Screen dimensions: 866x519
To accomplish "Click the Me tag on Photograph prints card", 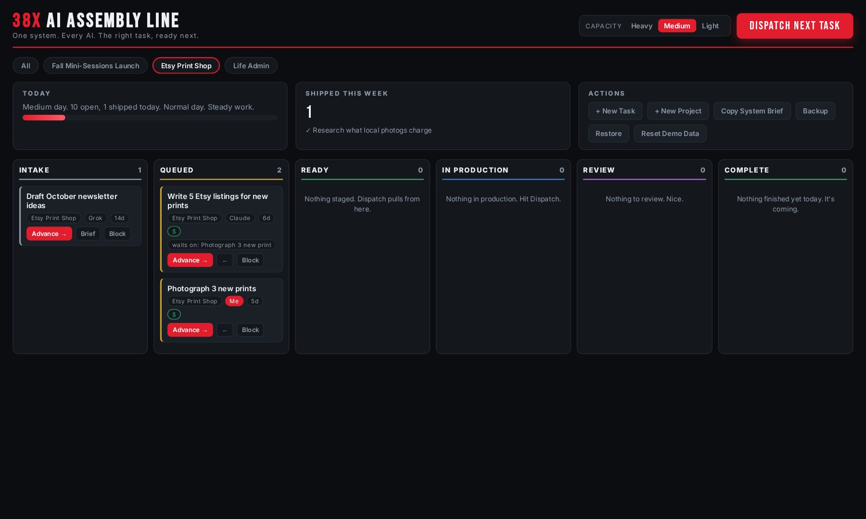I will (234, 301).
